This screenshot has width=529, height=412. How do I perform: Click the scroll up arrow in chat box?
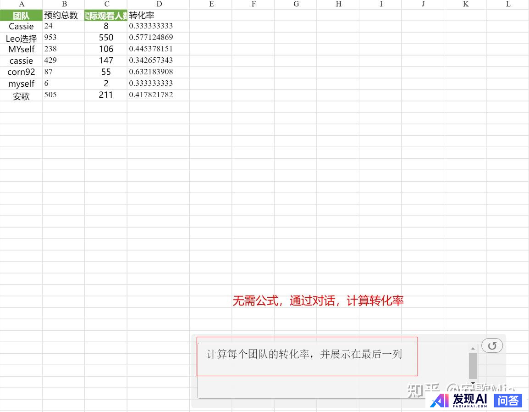[x=473, y=348]
